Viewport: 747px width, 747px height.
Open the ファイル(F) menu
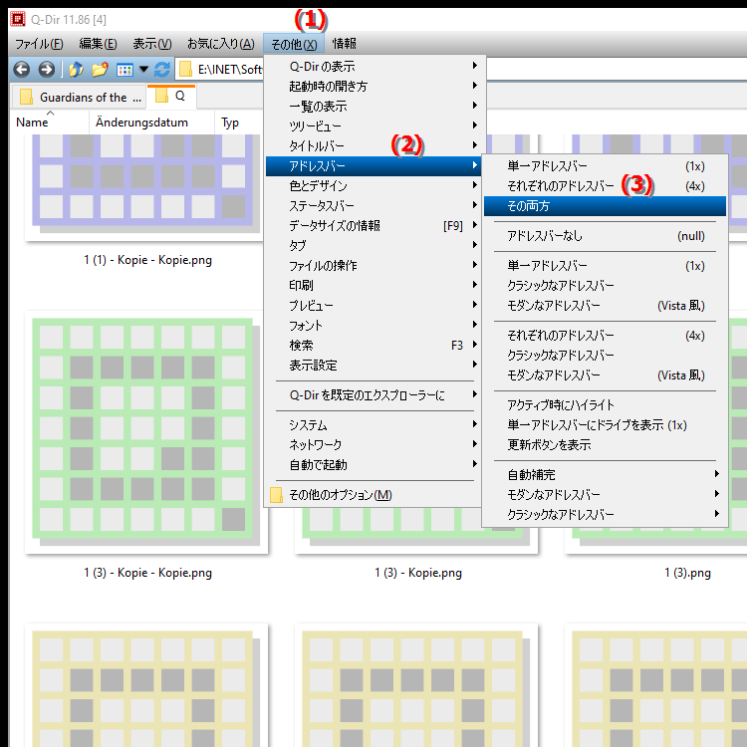(x=39, y=44)
